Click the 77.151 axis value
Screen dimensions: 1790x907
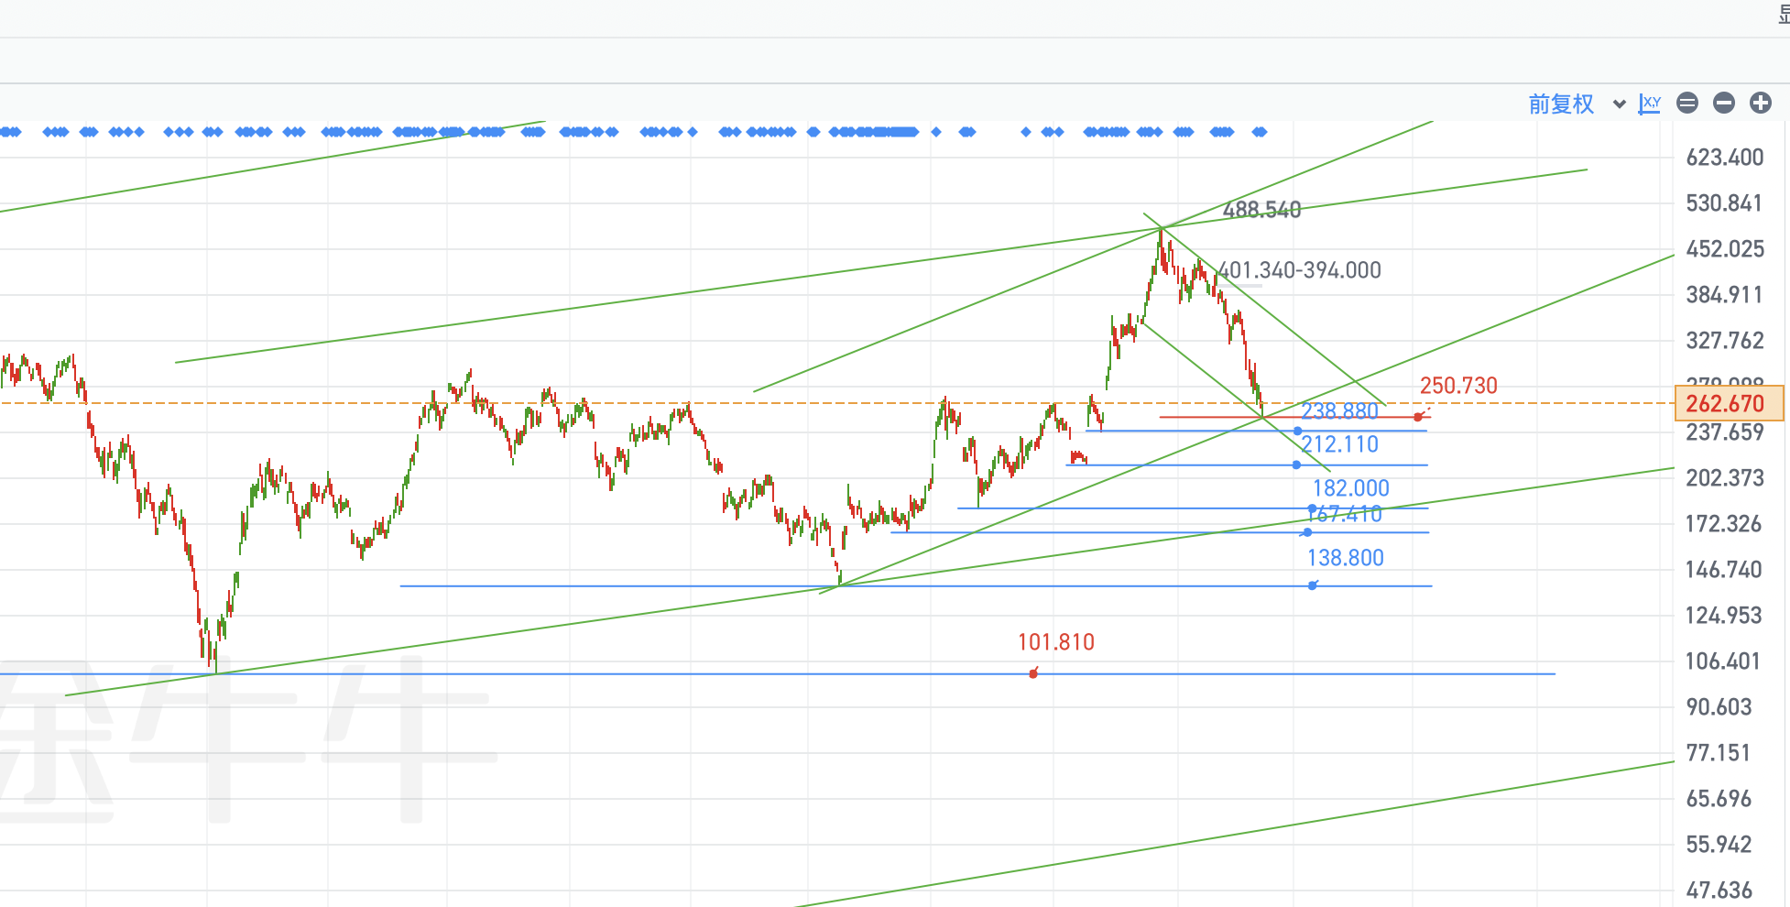coord(1719,753)
